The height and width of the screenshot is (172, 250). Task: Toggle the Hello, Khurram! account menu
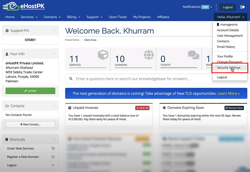pyautogui.click(x=231, y=17)
